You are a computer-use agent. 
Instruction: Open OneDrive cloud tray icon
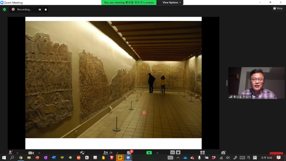(x=185, y=158)
